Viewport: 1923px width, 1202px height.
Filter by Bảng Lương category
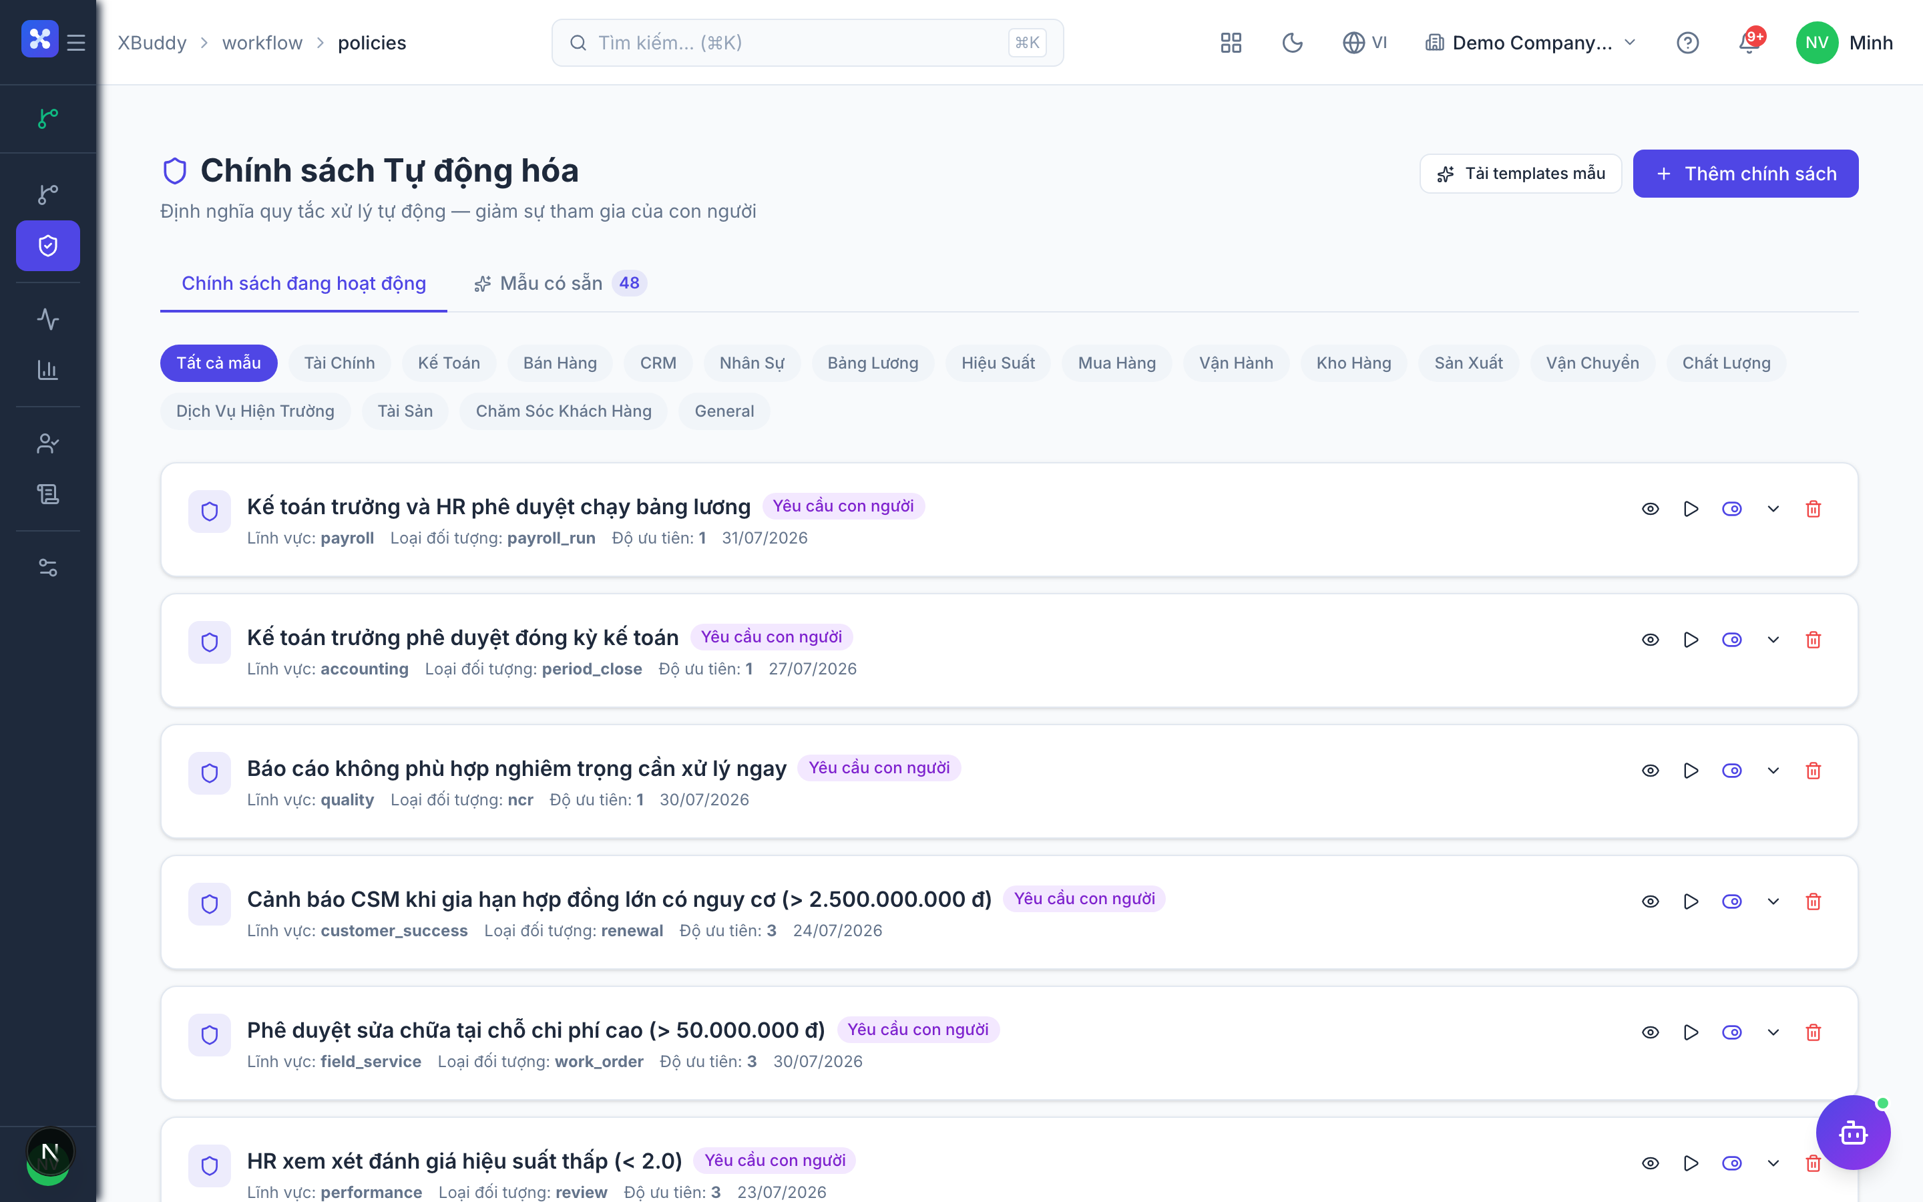[x=873, y=363]
